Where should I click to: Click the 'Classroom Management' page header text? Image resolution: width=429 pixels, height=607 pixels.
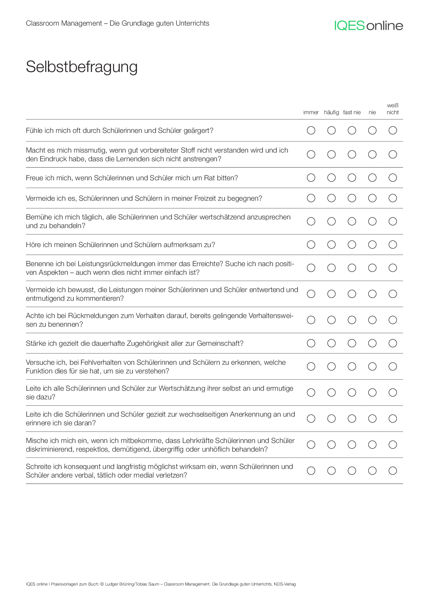click(117, 23)
